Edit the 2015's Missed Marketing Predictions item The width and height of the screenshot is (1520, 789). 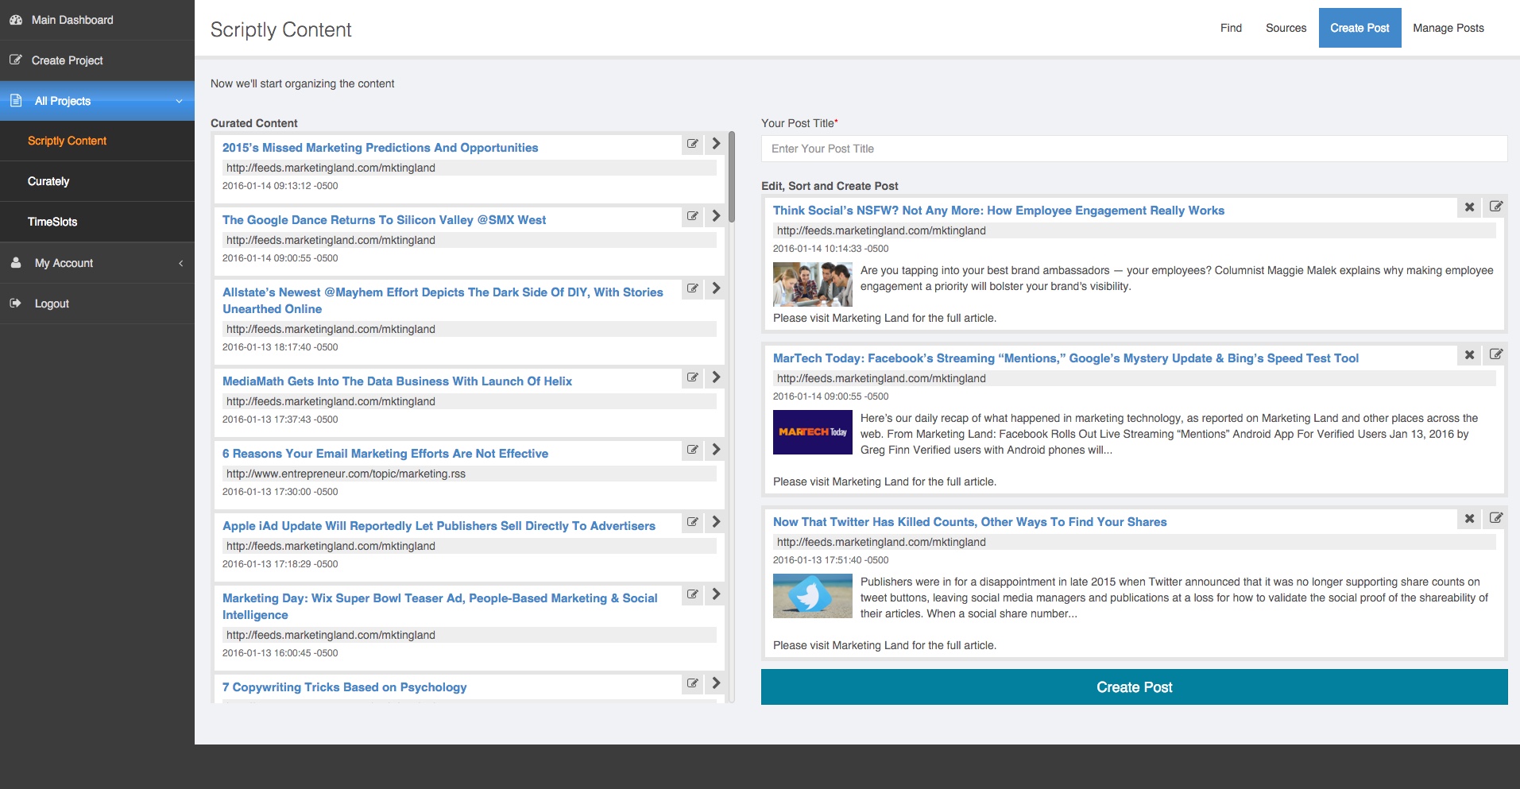(x=693, y=144)
